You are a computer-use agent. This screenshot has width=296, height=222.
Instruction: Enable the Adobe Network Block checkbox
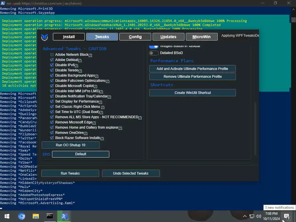click(x=52, y=55)
